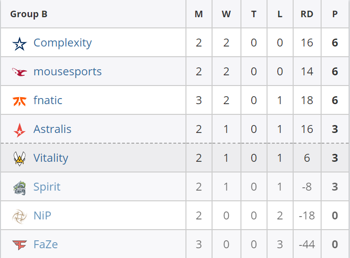Click the Spirit team logo icon

(20, 187)
